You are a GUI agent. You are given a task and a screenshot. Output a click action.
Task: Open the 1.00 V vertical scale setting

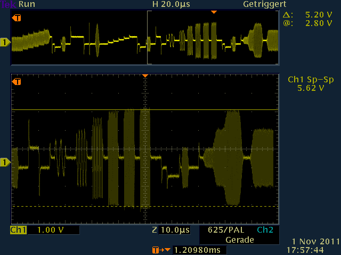pyautogui.click(x=44, y=231)
